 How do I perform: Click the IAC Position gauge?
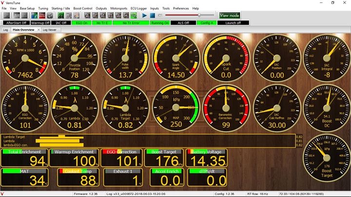point(277,58)
